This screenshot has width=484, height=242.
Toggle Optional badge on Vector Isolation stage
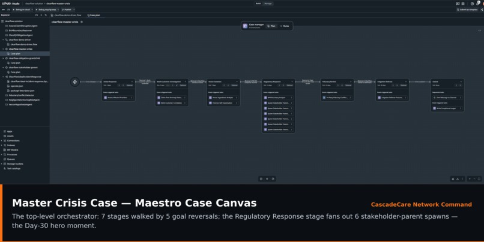pyautogui.click(x=234, y=85)
